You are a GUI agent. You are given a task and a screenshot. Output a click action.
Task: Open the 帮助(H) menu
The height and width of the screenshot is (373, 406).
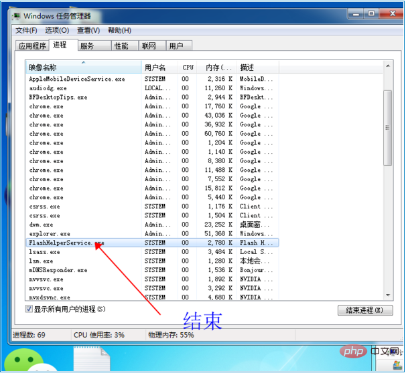119,31
